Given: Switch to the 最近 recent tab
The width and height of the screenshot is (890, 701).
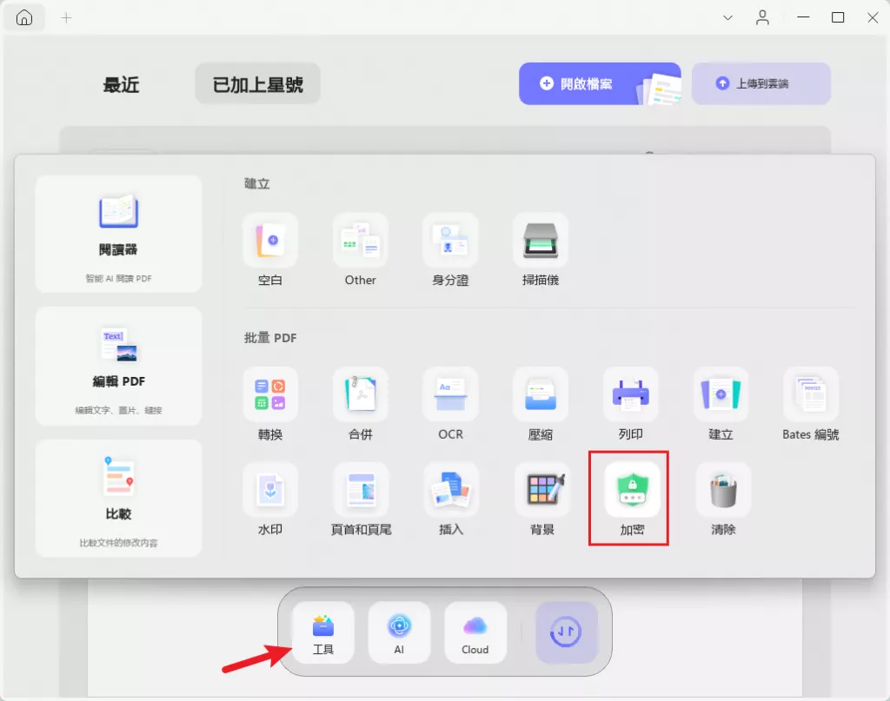Looking at the screenshot, I should (121, 84).
